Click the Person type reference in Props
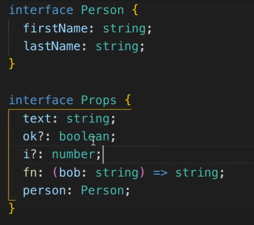 tap(102, 190)
